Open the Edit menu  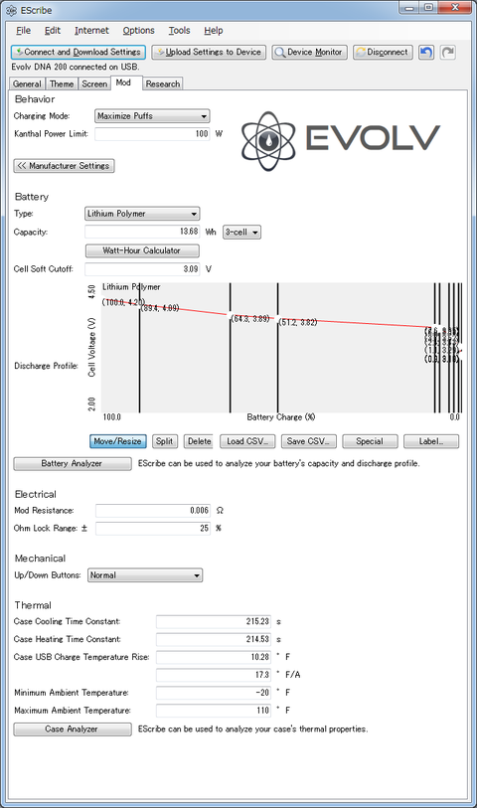pos(52,31)
